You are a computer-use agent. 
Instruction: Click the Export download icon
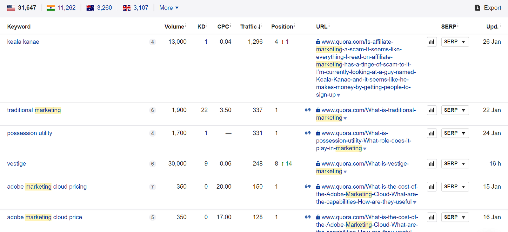point(478,8)
